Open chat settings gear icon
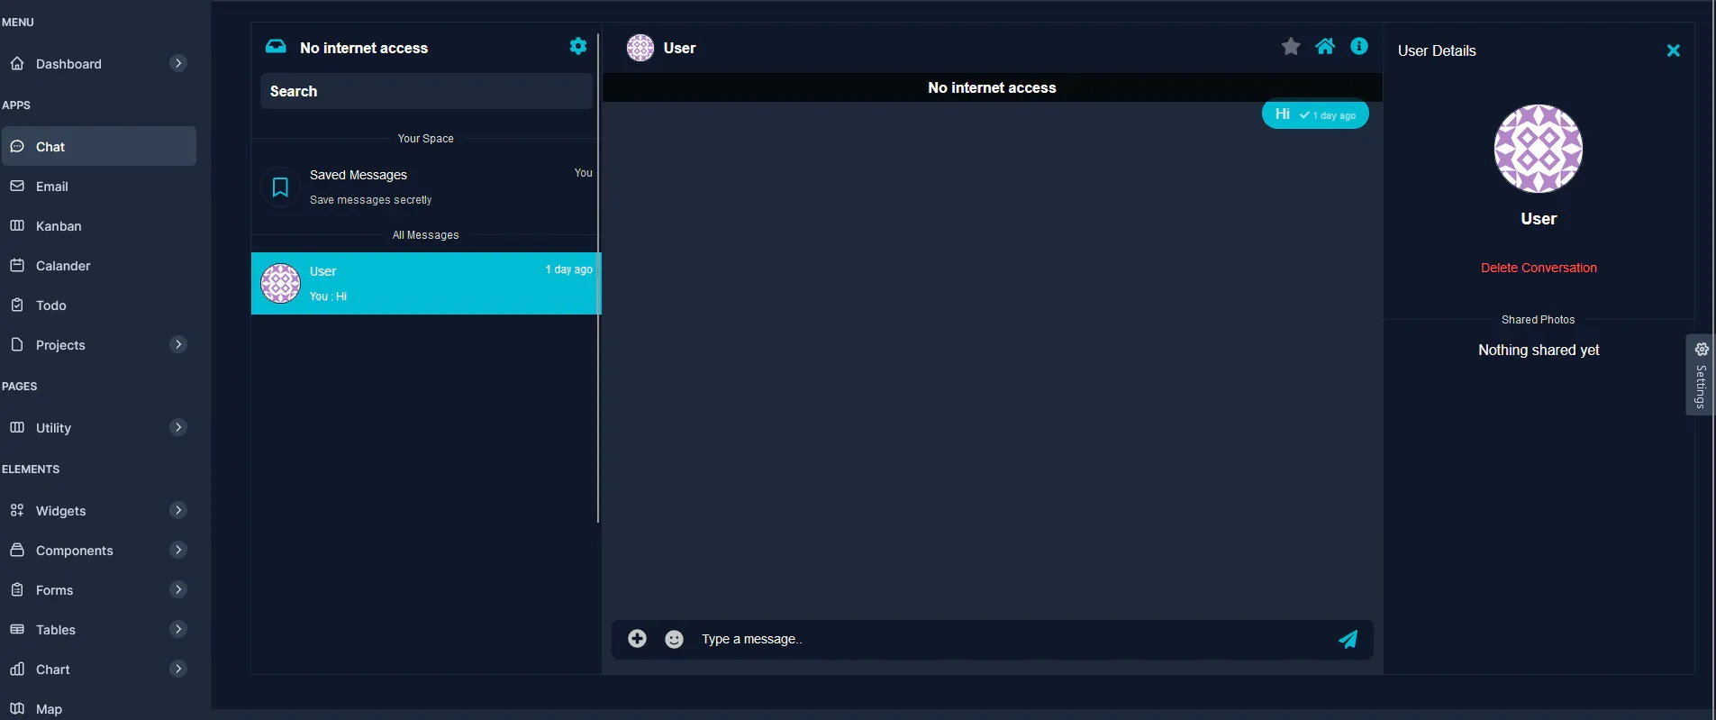The height and width of the screenshot is (720, 1716). click(578, 46)
